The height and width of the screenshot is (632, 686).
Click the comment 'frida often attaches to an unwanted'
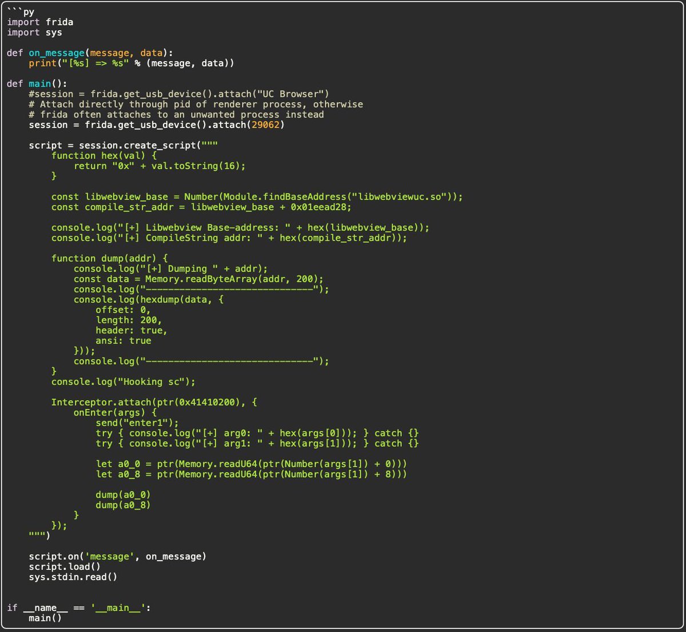click(x=177, y=114)
